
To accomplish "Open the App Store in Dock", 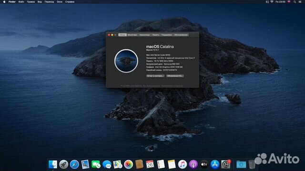I will point(215,164).
